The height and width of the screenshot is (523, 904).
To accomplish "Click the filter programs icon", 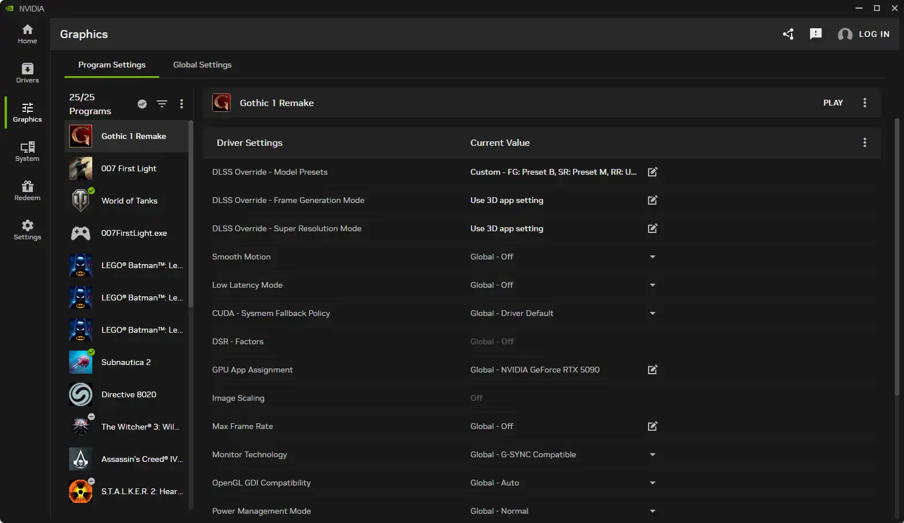I will tap(162, 104).
